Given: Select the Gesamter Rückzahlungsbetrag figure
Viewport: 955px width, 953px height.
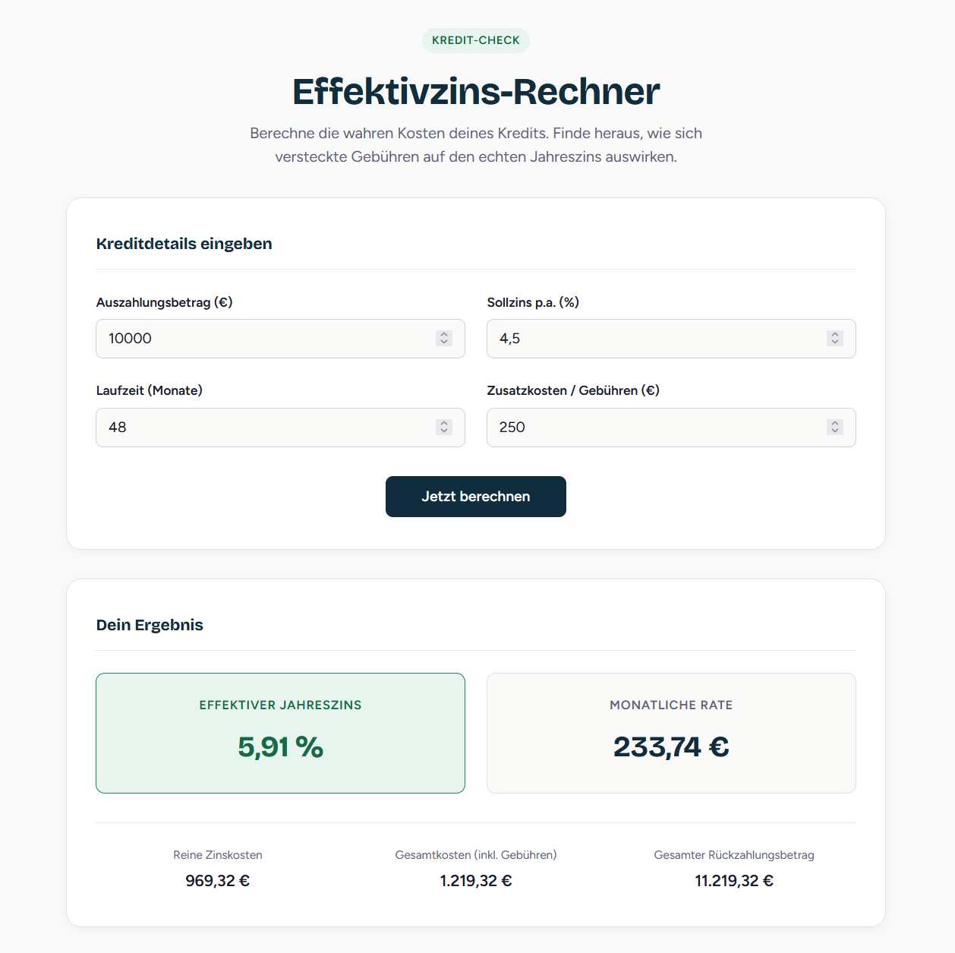Looking at the screenshot, I should pyautogui.click(x=733, y=881).
